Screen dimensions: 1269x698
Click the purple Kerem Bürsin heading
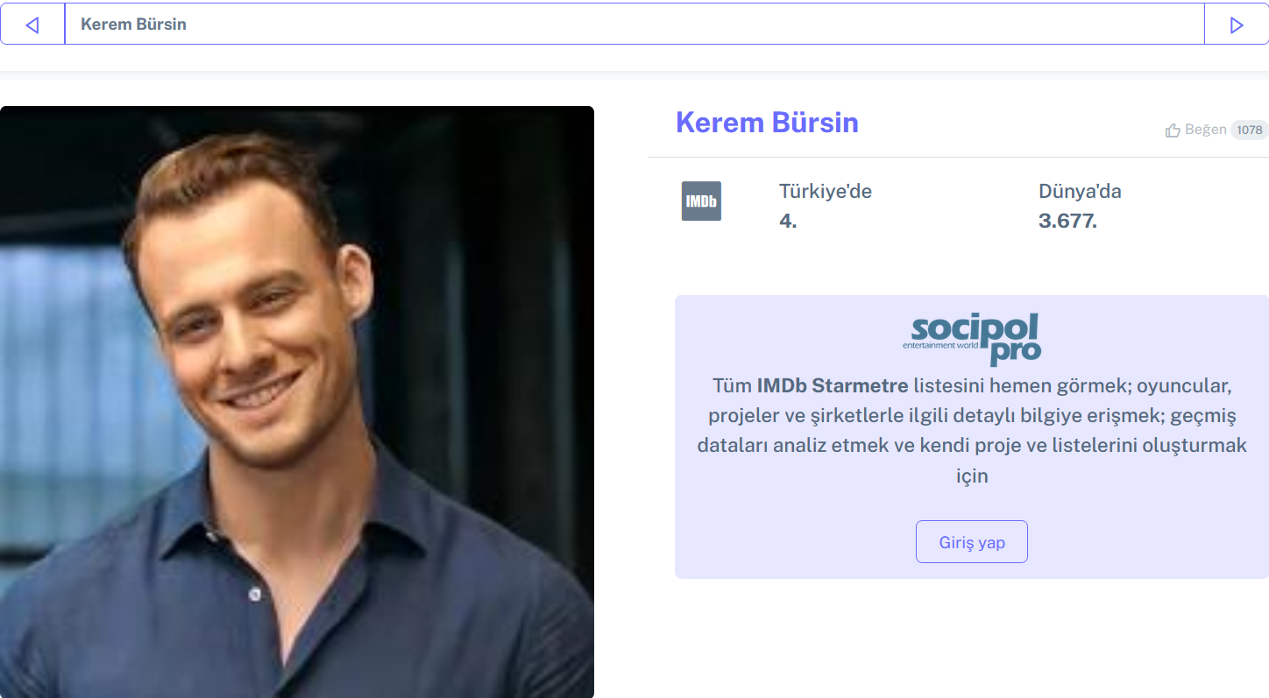click(767, 123)
